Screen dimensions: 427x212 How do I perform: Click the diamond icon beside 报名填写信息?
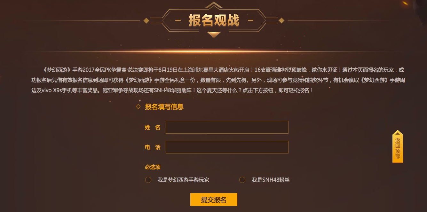[138, 106]
